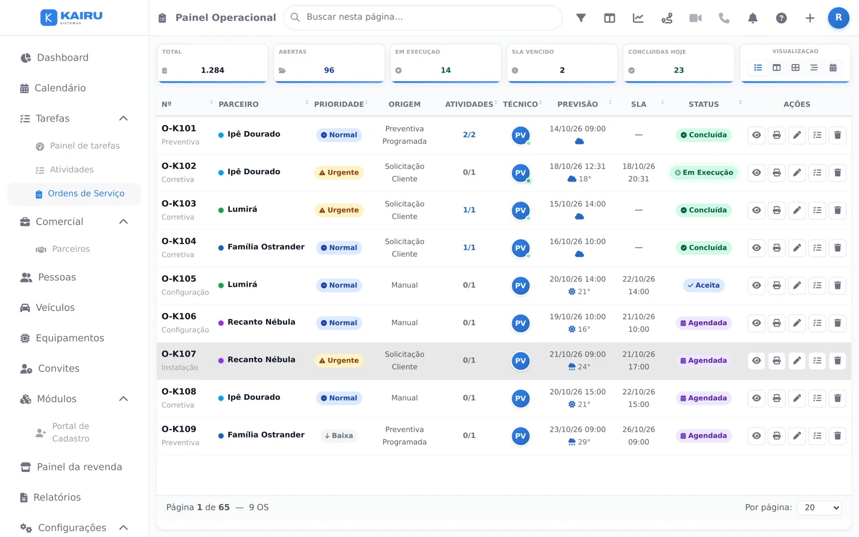This screenshot has height=537, width=859.
Task: Edit order O-K108 with pencil icon
Action: coord(797,398)
